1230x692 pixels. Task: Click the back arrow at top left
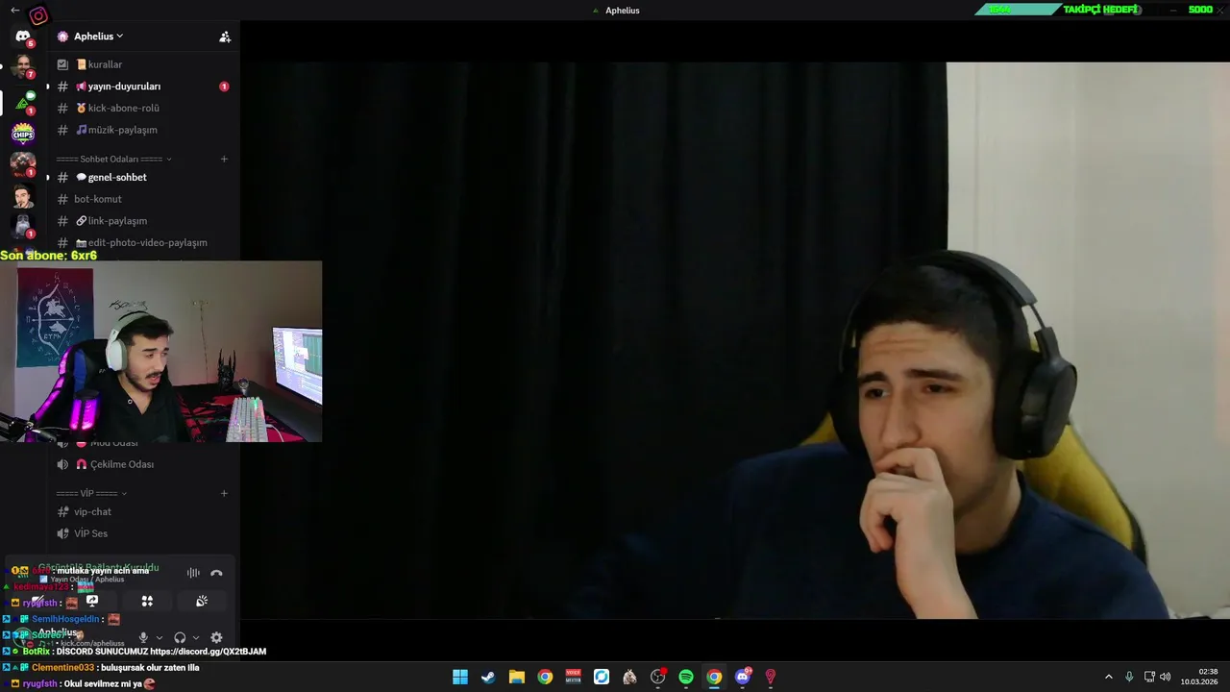tap(15, 11)
